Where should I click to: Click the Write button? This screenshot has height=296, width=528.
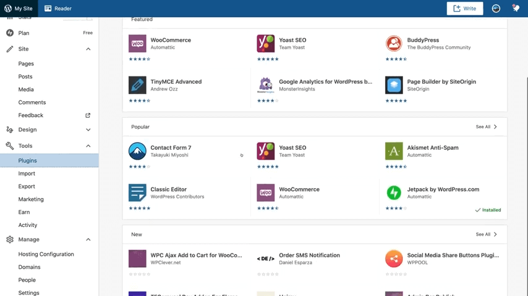(465, 9)
